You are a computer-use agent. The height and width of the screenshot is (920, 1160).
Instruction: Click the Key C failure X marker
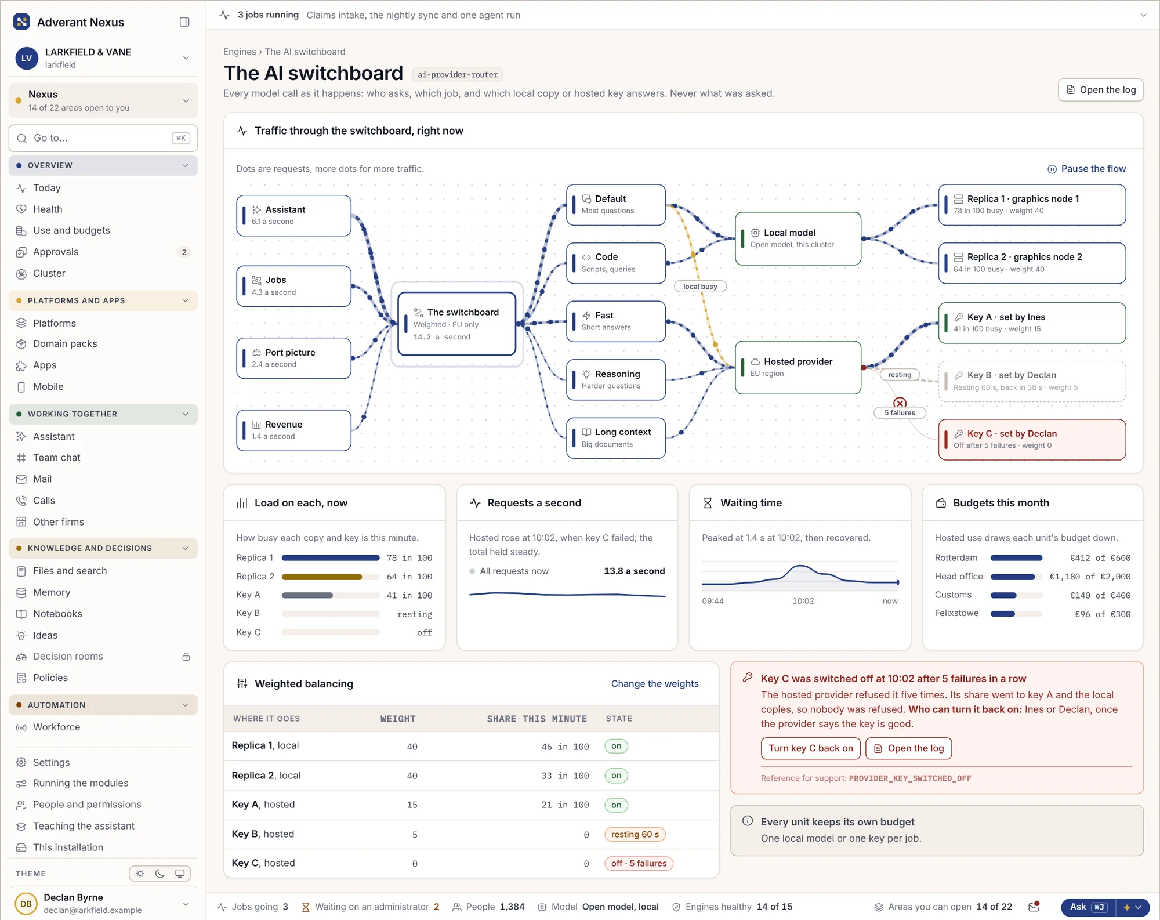point(900,403)
